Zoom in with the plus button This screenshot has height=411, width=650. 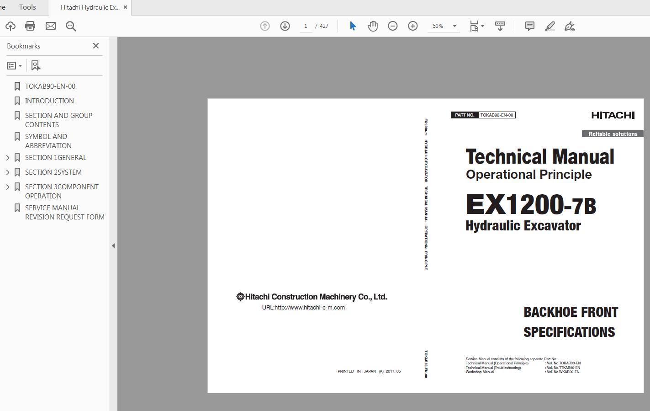[413, 26]
